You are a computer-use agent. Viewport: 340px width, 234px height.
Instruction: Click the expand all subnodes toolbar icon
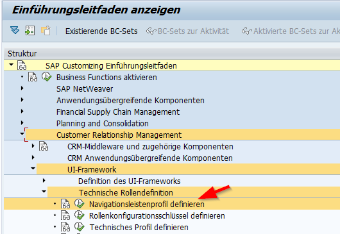15,30
